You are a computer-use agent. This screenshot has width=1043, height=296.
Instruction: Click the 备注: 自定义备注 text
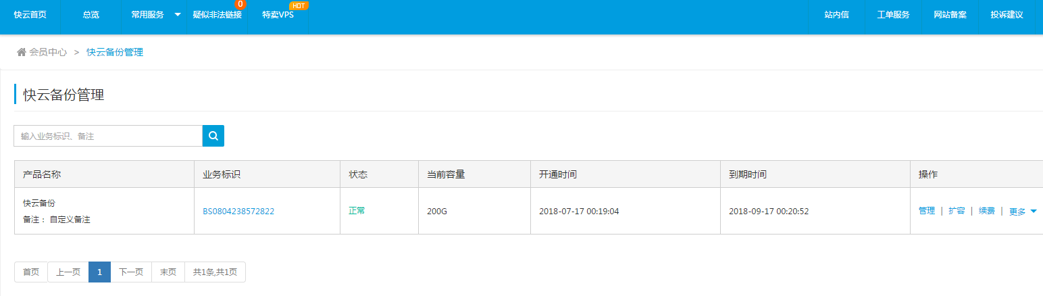(57, 220)
